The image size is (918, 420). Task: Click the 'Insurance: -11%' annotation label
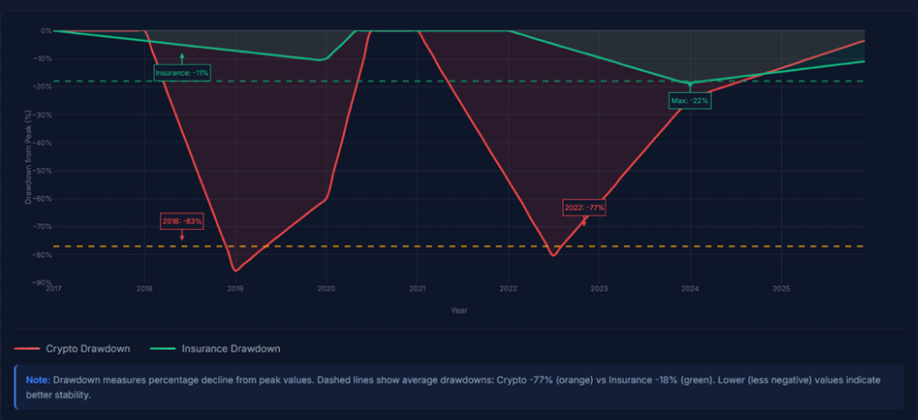(x=182, y=73)
